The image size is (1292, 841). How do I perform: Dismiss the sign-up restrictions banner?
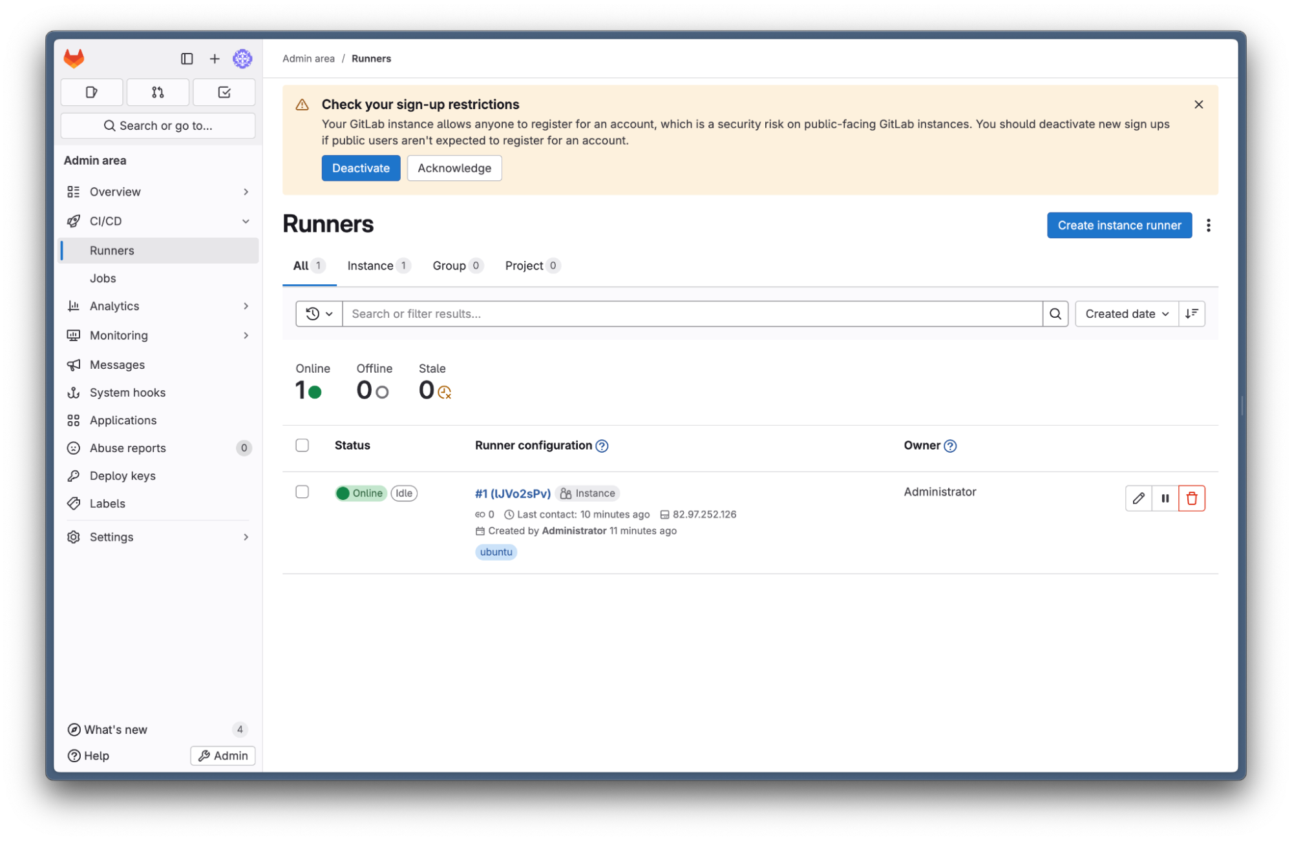1199,105
